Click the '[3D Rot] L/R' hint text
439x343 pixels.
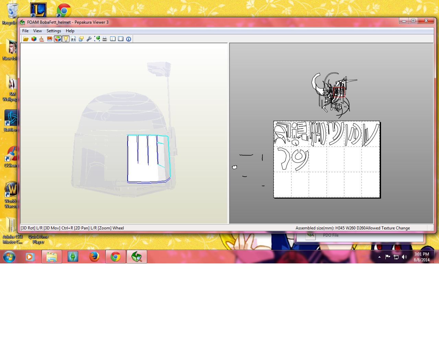tap(32, 228)
